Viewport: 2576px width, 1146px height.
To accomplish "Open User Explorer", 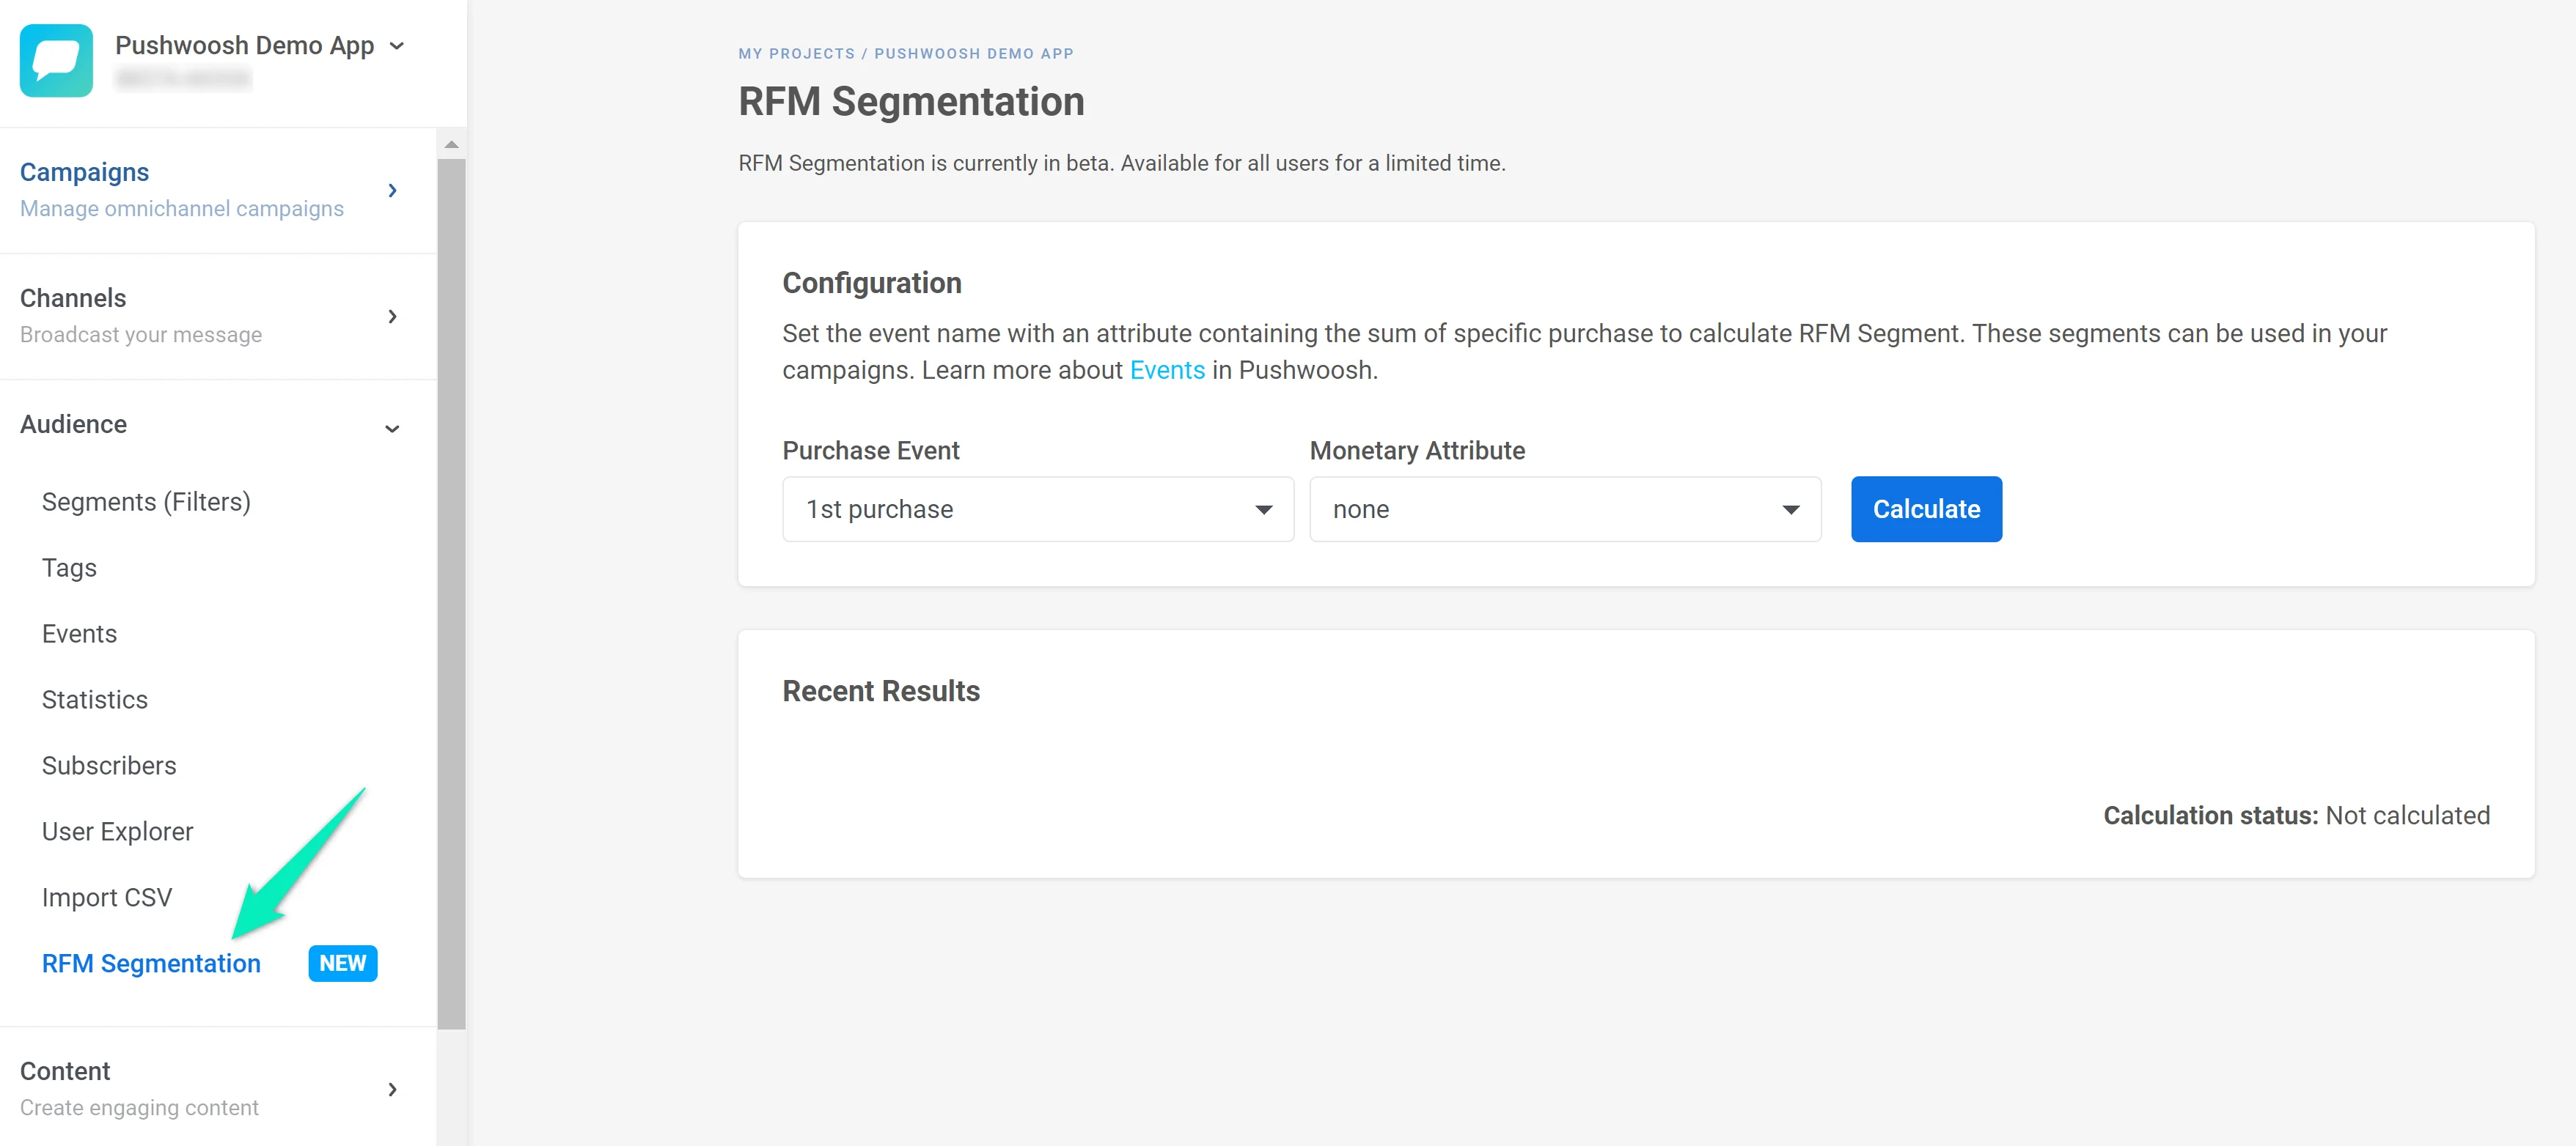I will (x=117, y=830).
